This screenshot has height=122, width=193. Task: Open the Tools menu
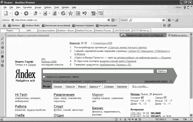click(57, 7)
